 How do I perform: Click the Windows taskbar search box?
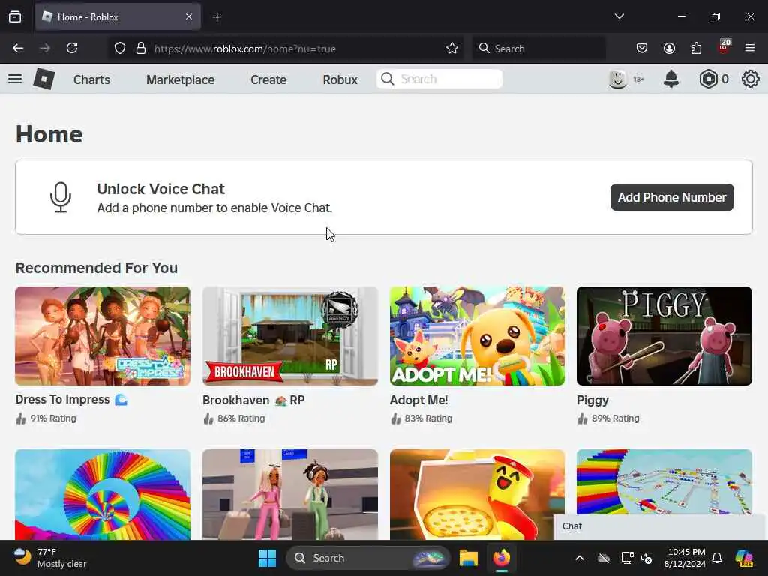(367, 558)
